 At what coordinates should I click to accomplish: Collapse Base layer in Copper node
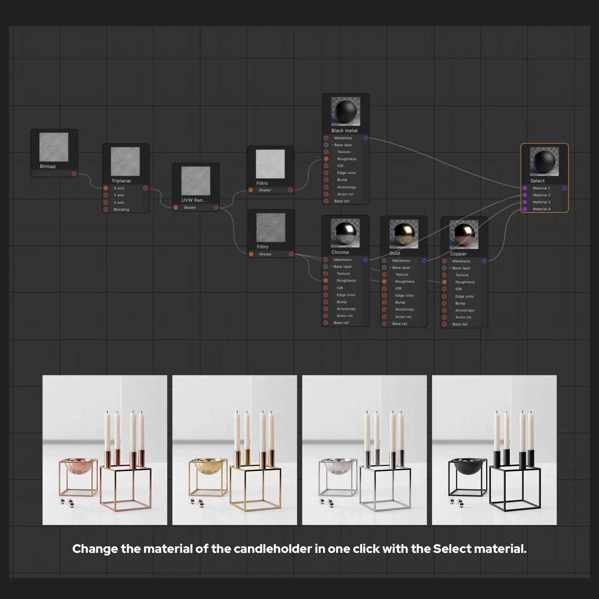[x=450, y=268]
